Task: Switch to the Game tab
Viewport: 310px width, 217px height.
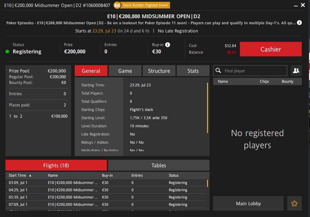Action: (x=125, y=71)
